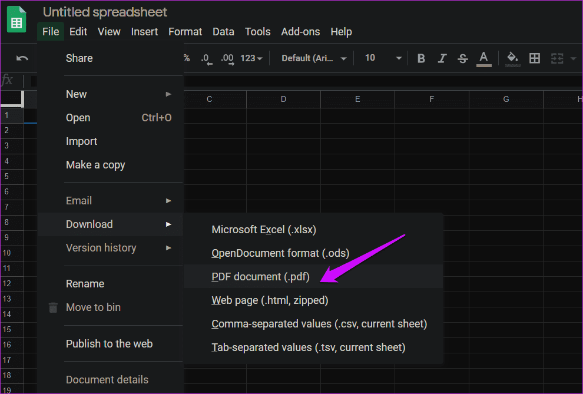The image size is (583, 394).
Task: Rename the Untitled spreadsheet title
Action: [105, 12]
